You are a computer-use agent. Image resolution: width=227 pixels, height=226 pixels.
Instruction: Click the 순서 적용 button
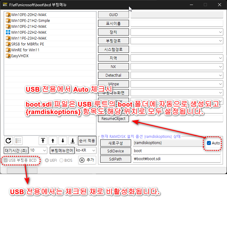click(x=87, y=140)
